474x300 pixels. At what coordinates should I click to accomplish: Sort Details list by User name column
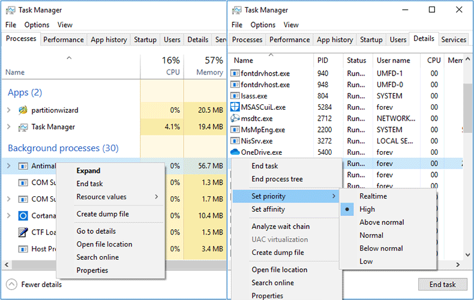pos(397,61)
